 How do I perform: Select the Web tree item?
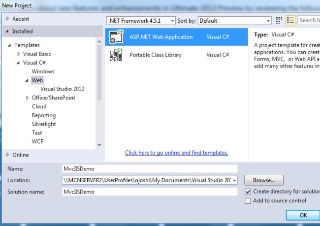[x=37, y=80]
